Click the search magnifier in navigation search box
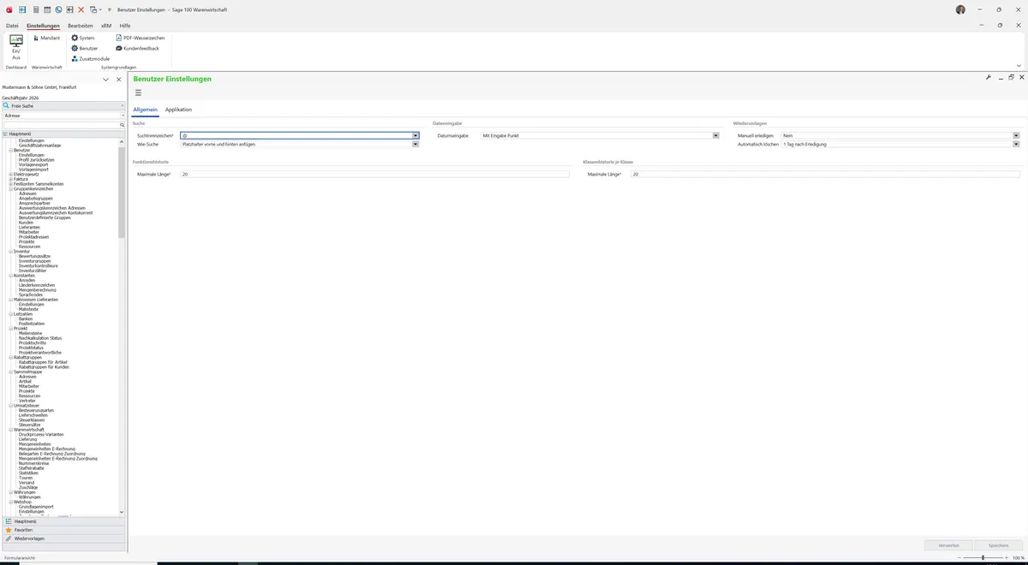The height and width of the screenshot is (565, 1028). (x=122, y=125)
